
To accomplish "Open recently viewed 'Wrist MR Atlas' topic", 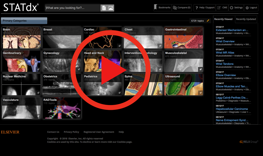I will [225, 52].
